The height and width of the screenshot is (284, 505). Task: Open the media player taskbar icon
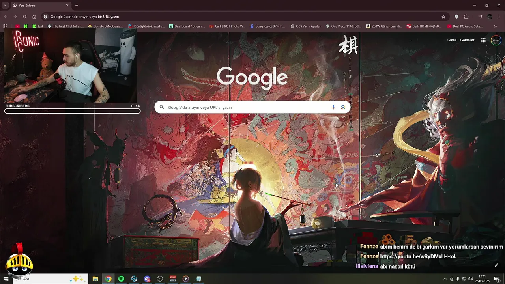point(185,279)
